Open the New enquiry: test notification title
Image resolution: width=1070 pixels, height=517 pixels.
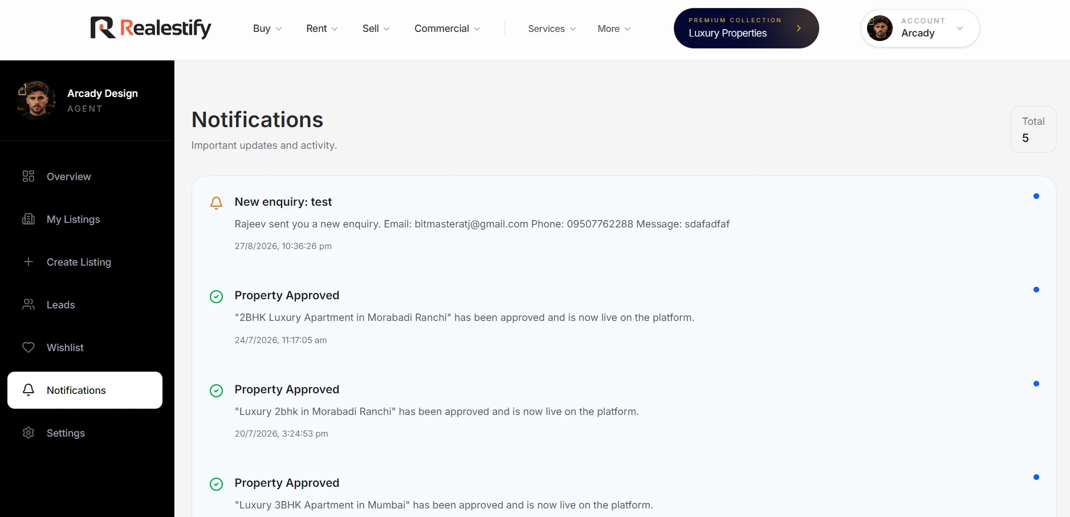click(283, 202)
